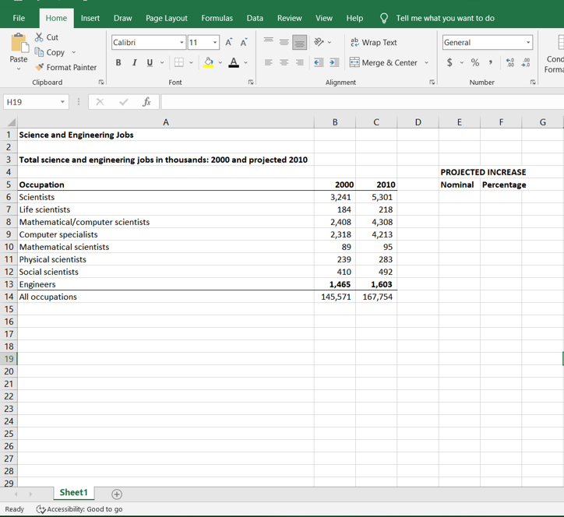Expand the General number format dropdown

pyautogui.click(x=527, y=43)
